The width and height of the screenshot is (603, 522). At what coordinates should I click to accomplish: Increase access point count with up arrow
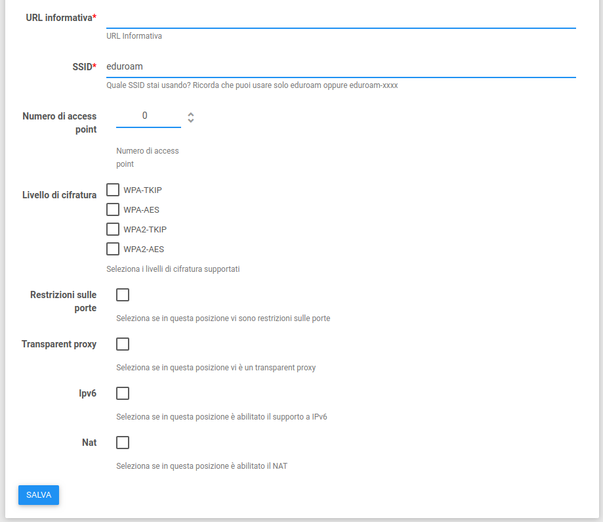tap(191, 114)
